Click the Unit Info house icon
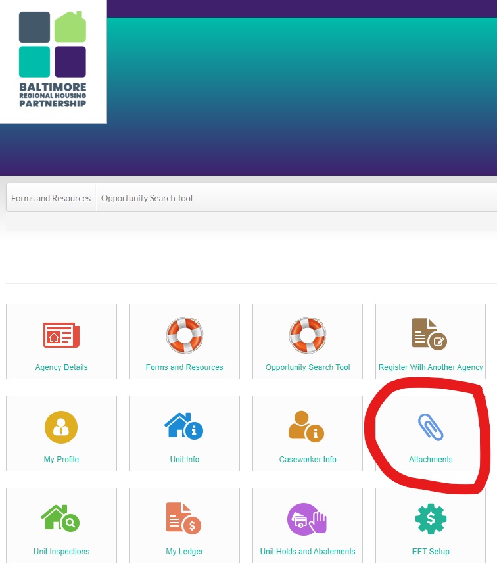497x568 pixels. pos(184,427)
